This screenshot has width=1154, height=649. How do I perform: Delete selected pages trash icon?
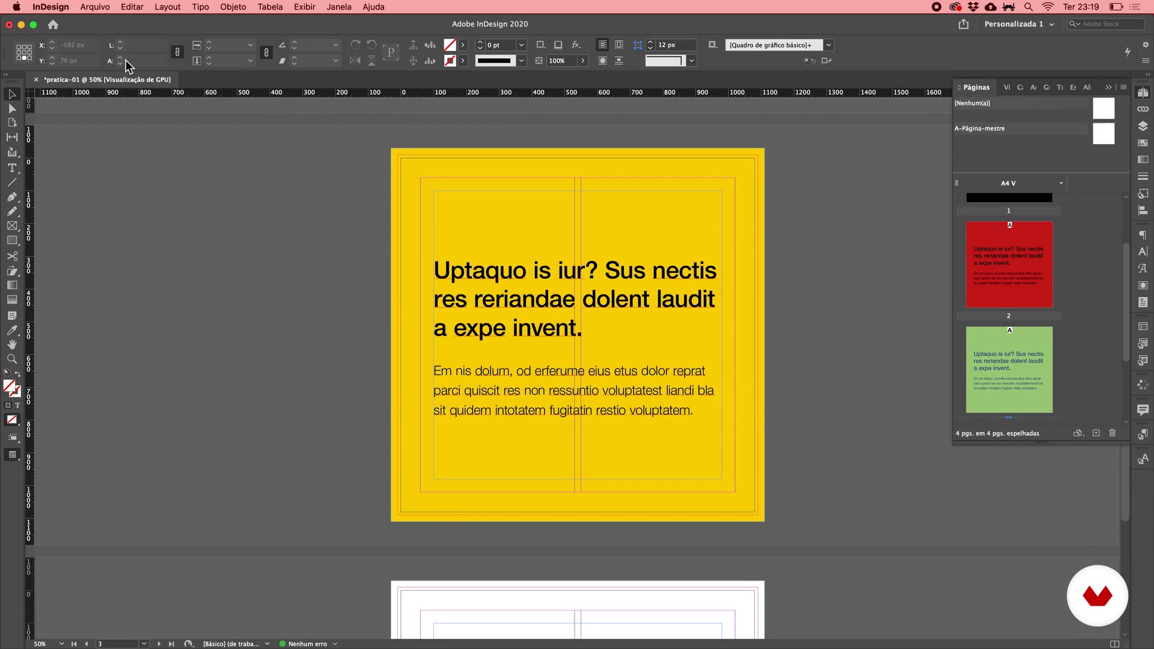point(1113,433)
